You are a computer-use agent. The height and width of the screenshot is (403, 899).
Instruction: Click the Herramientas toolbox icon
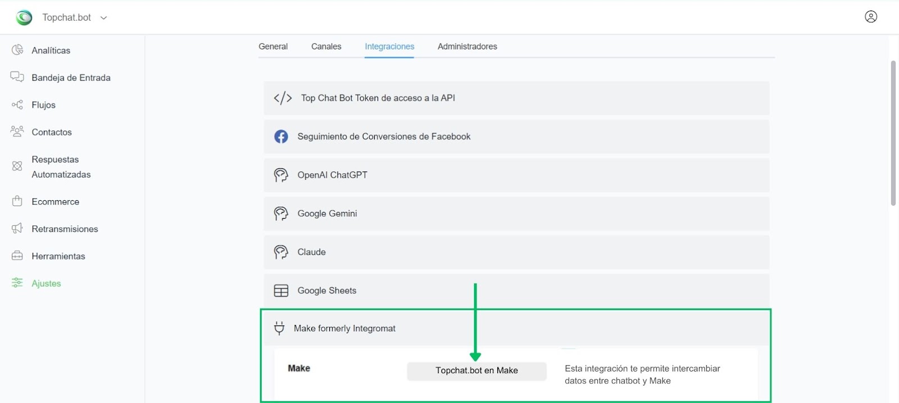click(17, 256)
